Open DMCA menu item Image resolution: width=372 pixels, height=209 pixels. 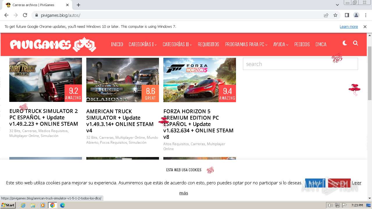tap(321, 44)
